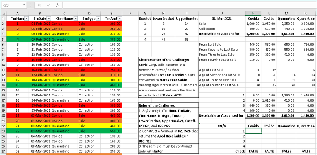Open the TrnAmt filter dropdown
The width and height of the screenshot is (317, 155).
(120, 19)
